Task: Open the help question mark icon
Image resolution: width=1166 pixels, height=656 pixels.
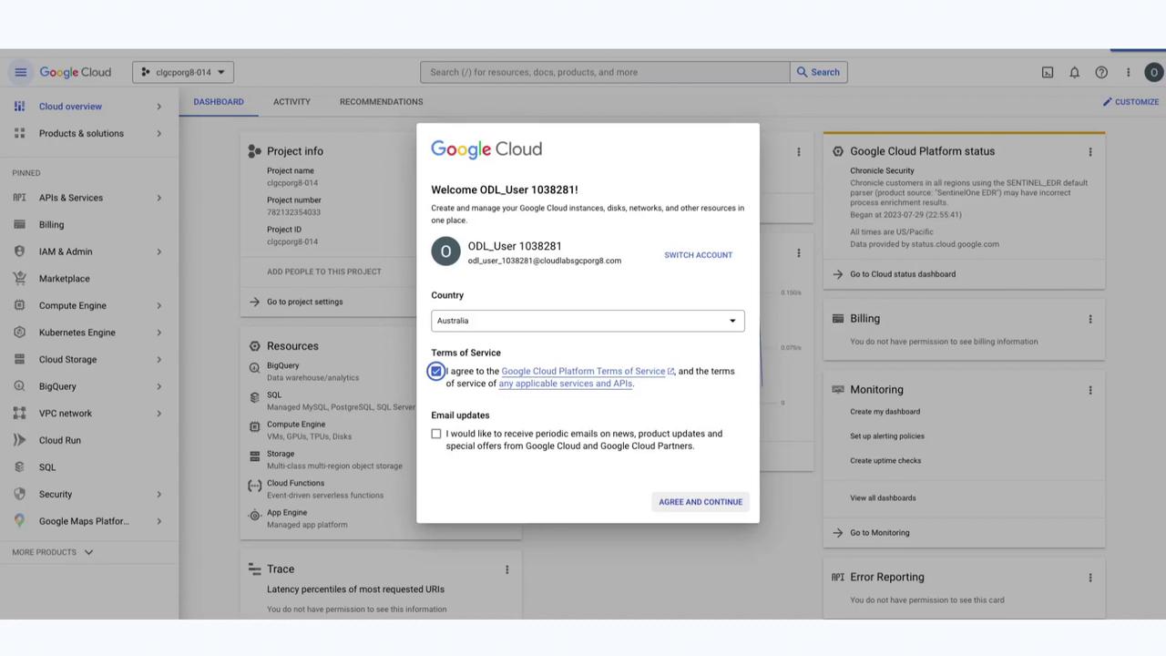Action: click(x=1101, y=72)
